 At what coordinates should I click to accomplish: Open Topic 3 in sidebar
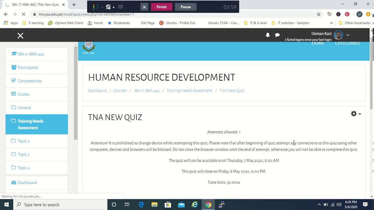coord(37,154)
